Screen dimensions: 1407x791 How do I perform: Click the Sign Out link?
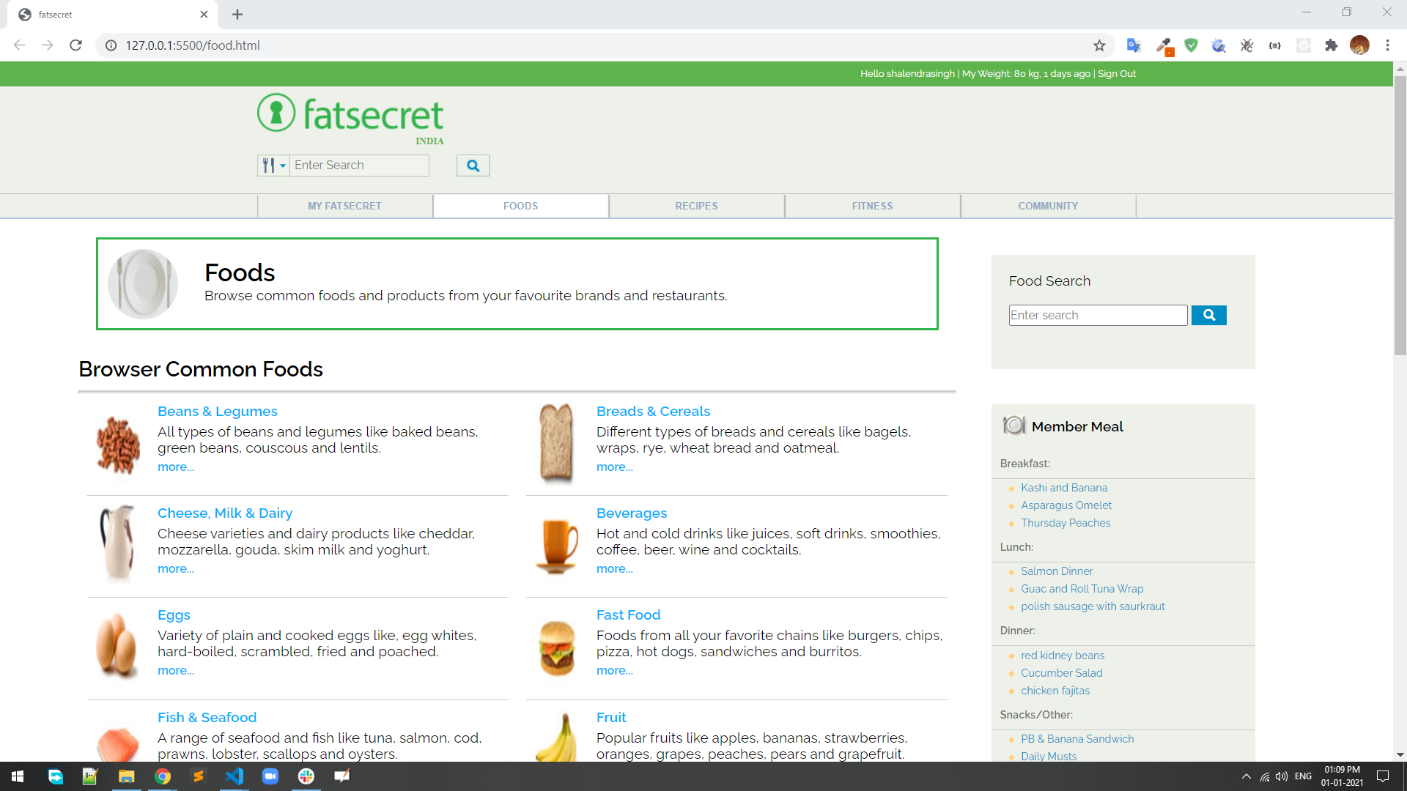[1116, 73]
